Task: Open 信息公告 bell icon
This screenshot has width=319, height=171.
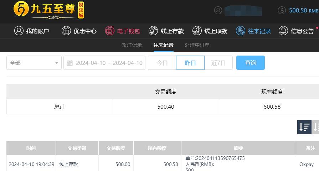Action: 283,31
